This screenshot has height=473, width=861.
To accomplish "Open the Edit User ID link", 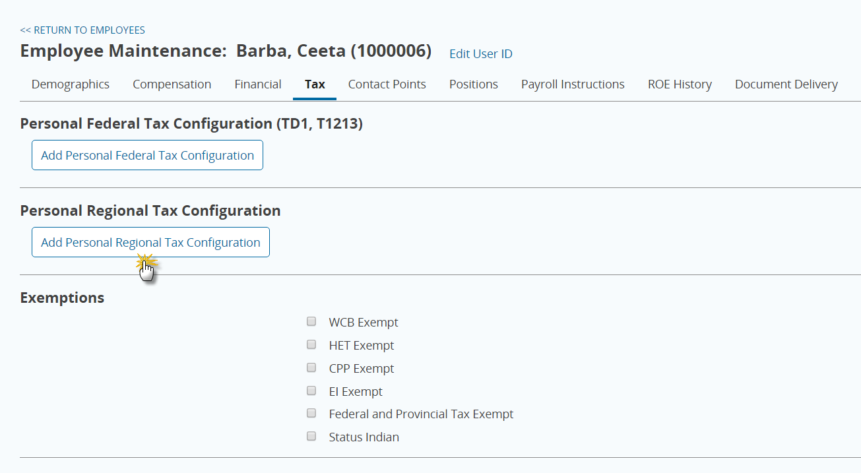I will 480,54.
